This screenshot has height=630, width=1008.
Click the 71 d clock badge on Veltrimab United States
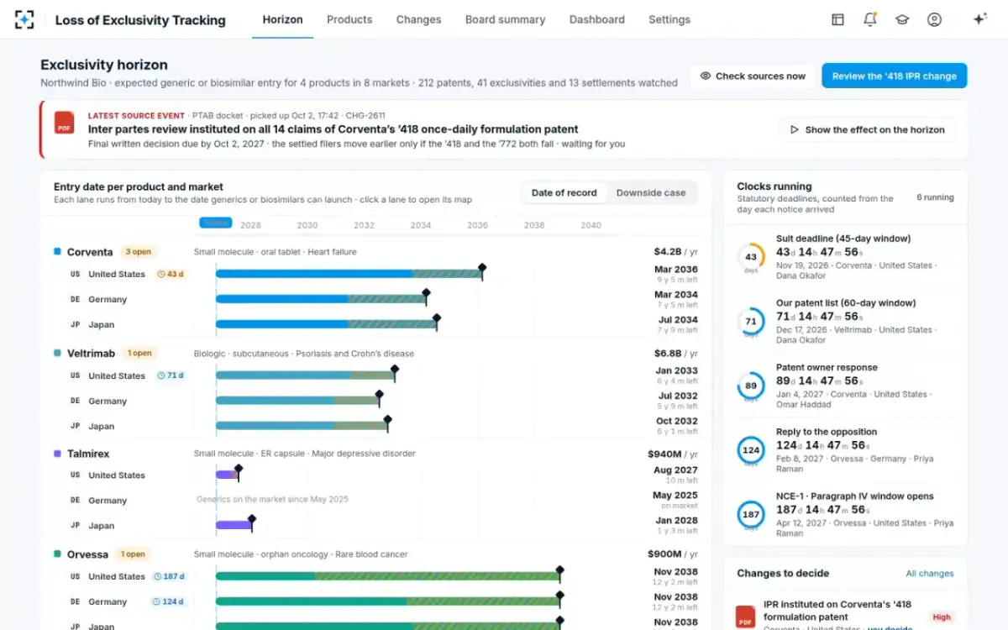click(171, 375)
